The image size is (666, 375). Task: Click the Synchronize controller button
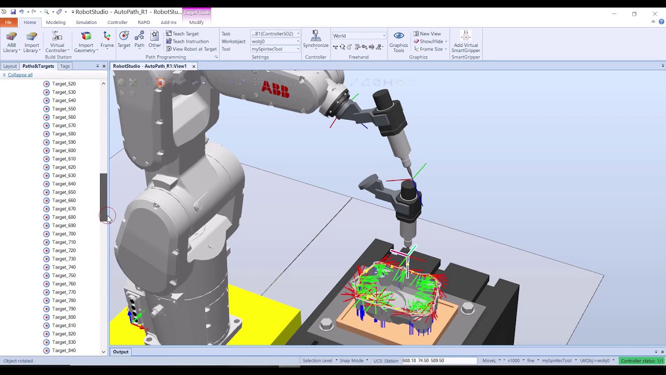click(316, 40)
